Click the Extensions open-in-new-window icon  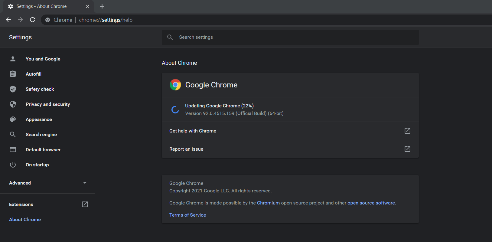pyautogui.click(x=85, y=204)
